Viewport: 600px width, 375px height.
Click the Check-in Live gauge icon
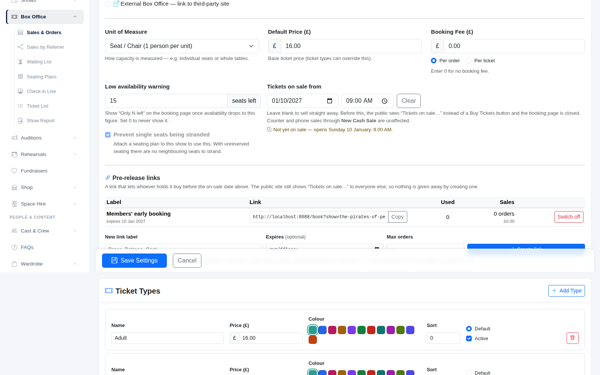[x=21, y=91]
